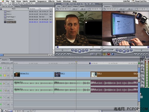Click the blue Replace edit button in Canvas

pos(113,54)
